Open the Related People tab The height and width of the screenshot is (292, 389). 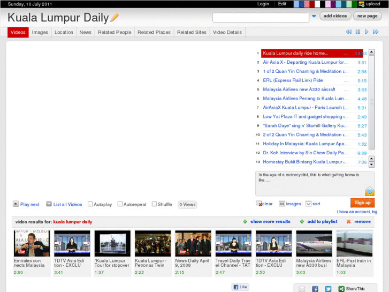pos(115,32)
